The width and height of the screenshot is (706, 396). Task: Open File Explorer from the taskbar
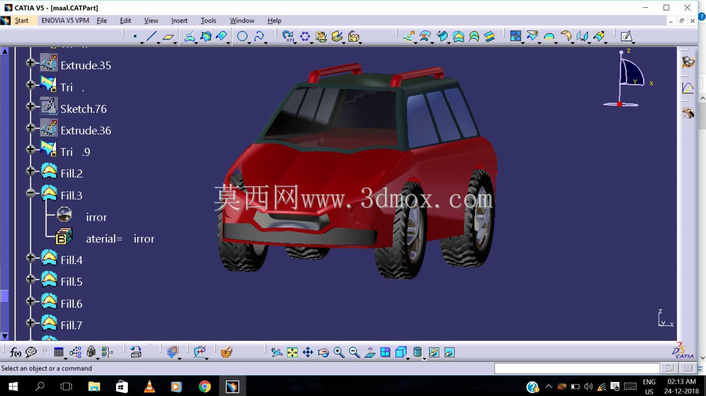pyautogui.click(x=94, y=386)
